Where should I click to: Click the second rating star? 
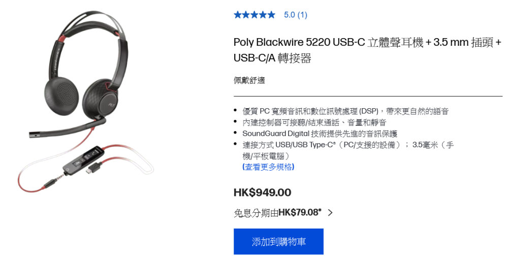(x=246, y=15)
